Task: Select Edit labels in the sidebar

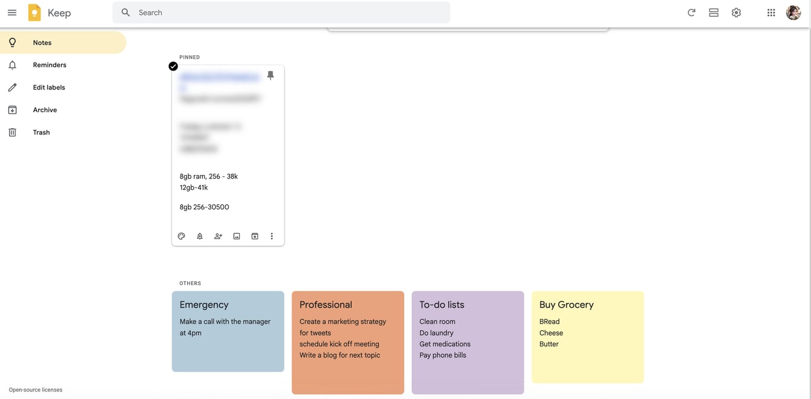Action: 49,87
